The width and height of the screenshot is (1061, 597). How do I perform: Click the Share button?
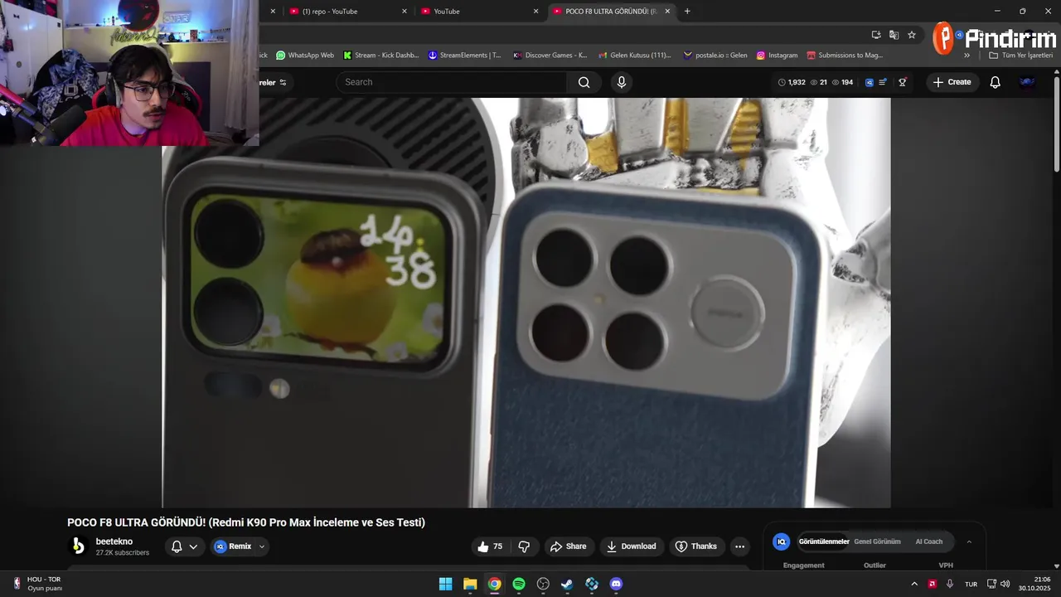(568, 546)
